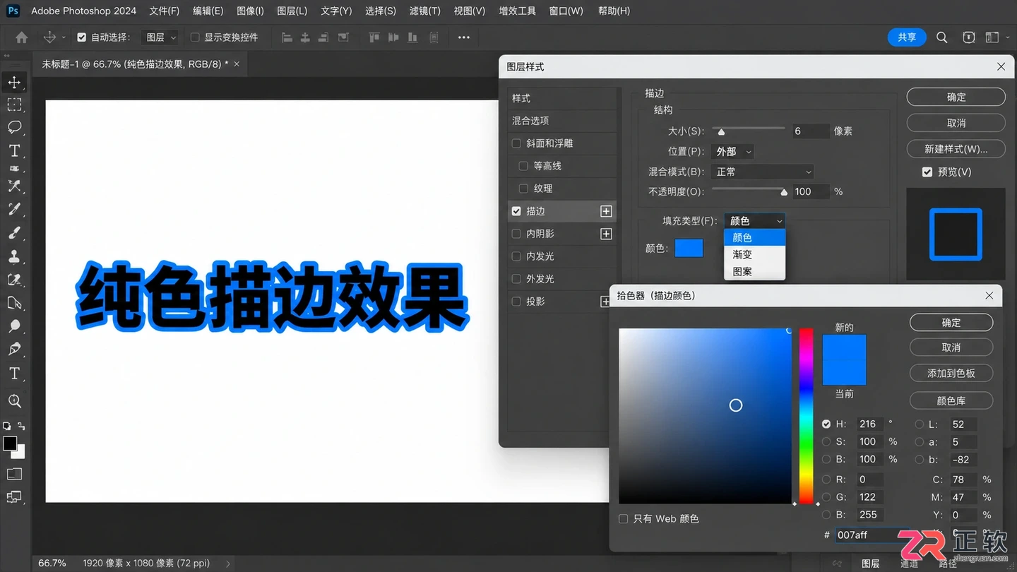
Task: Enable 内发光 checkbox
Action: (516, 256)
